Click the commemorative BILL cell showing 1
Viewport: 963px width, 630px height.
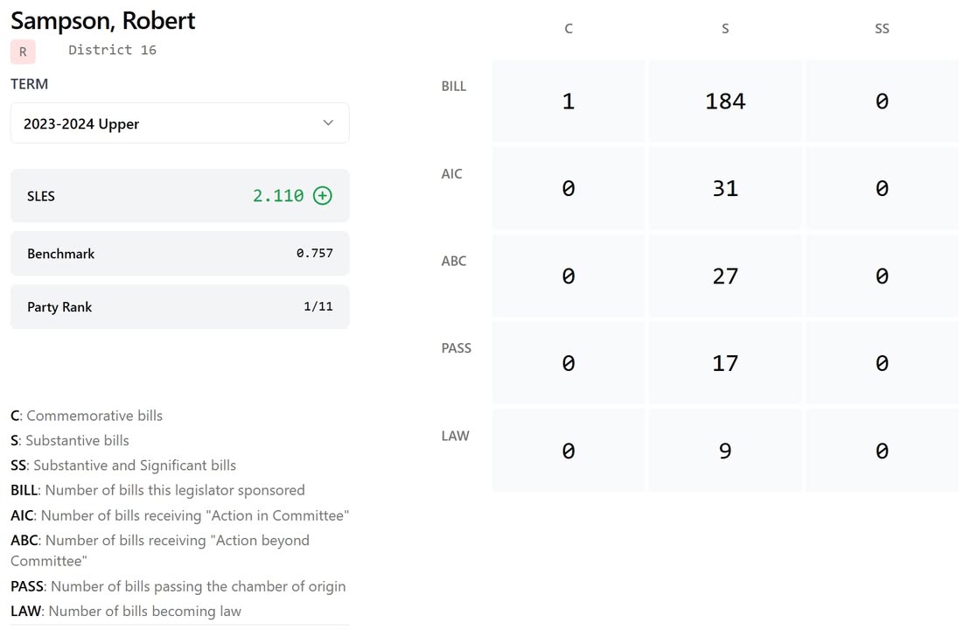569,101
